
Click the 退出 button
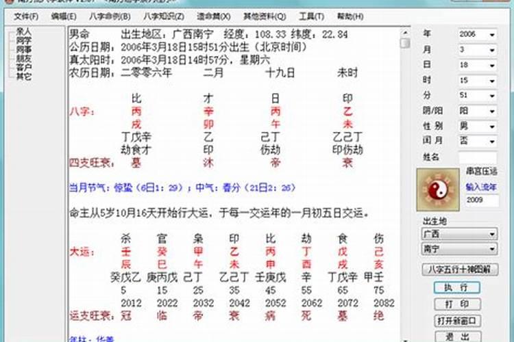[x=458, y=337]
